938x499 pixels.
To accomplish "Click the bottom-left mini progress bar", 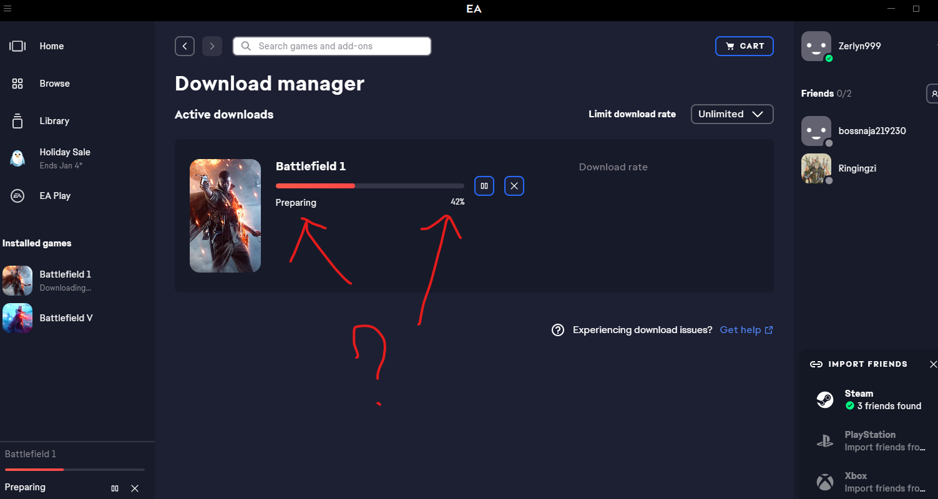I will click(x=75, y=470).
